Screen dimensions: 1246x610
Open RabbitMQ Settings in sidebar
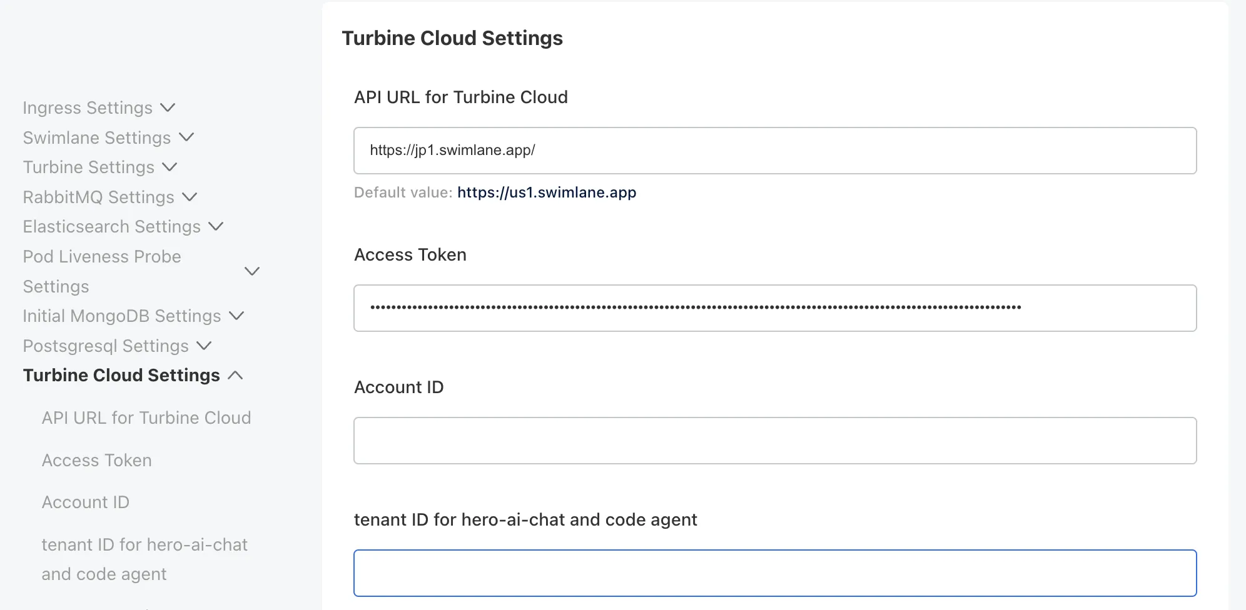99,197
